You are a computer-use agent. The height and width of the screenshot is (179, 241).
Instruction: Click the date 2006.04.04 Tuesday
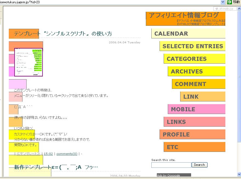pyautogui.click(x=125, y=42)
